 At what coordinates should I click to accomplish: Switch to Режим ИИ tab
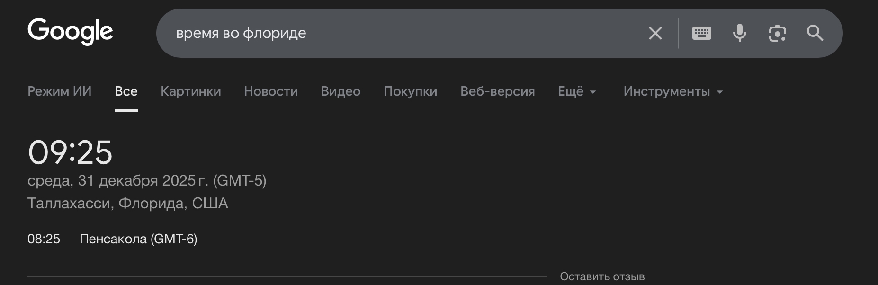(x=60, y=91)
